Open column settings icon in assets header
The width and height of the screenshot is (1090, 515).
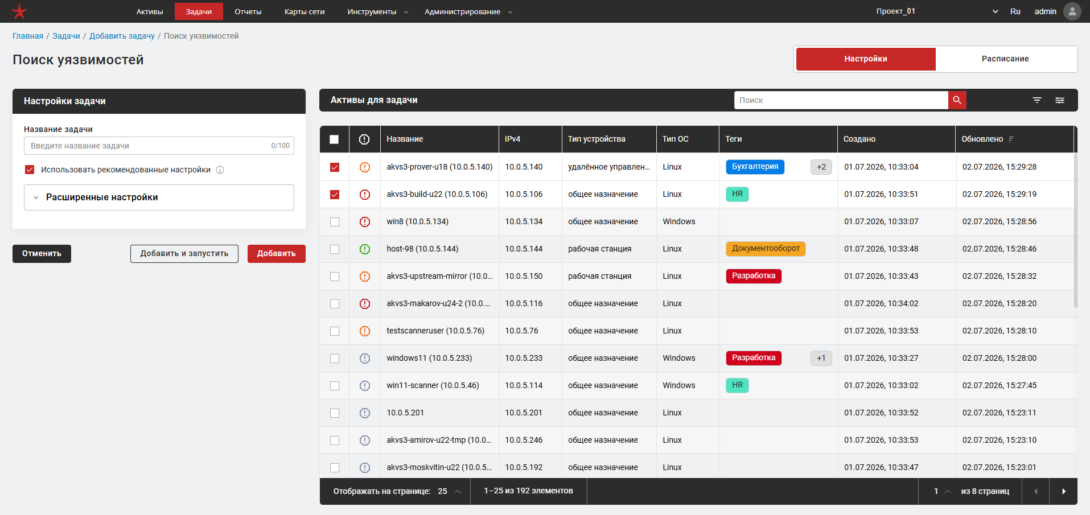coord(1060,100)
